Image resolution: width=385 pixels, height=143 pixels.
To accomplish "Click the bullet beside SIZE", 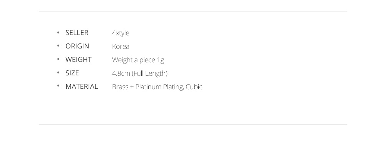I will pyautogui.click(x=58, y=73).
